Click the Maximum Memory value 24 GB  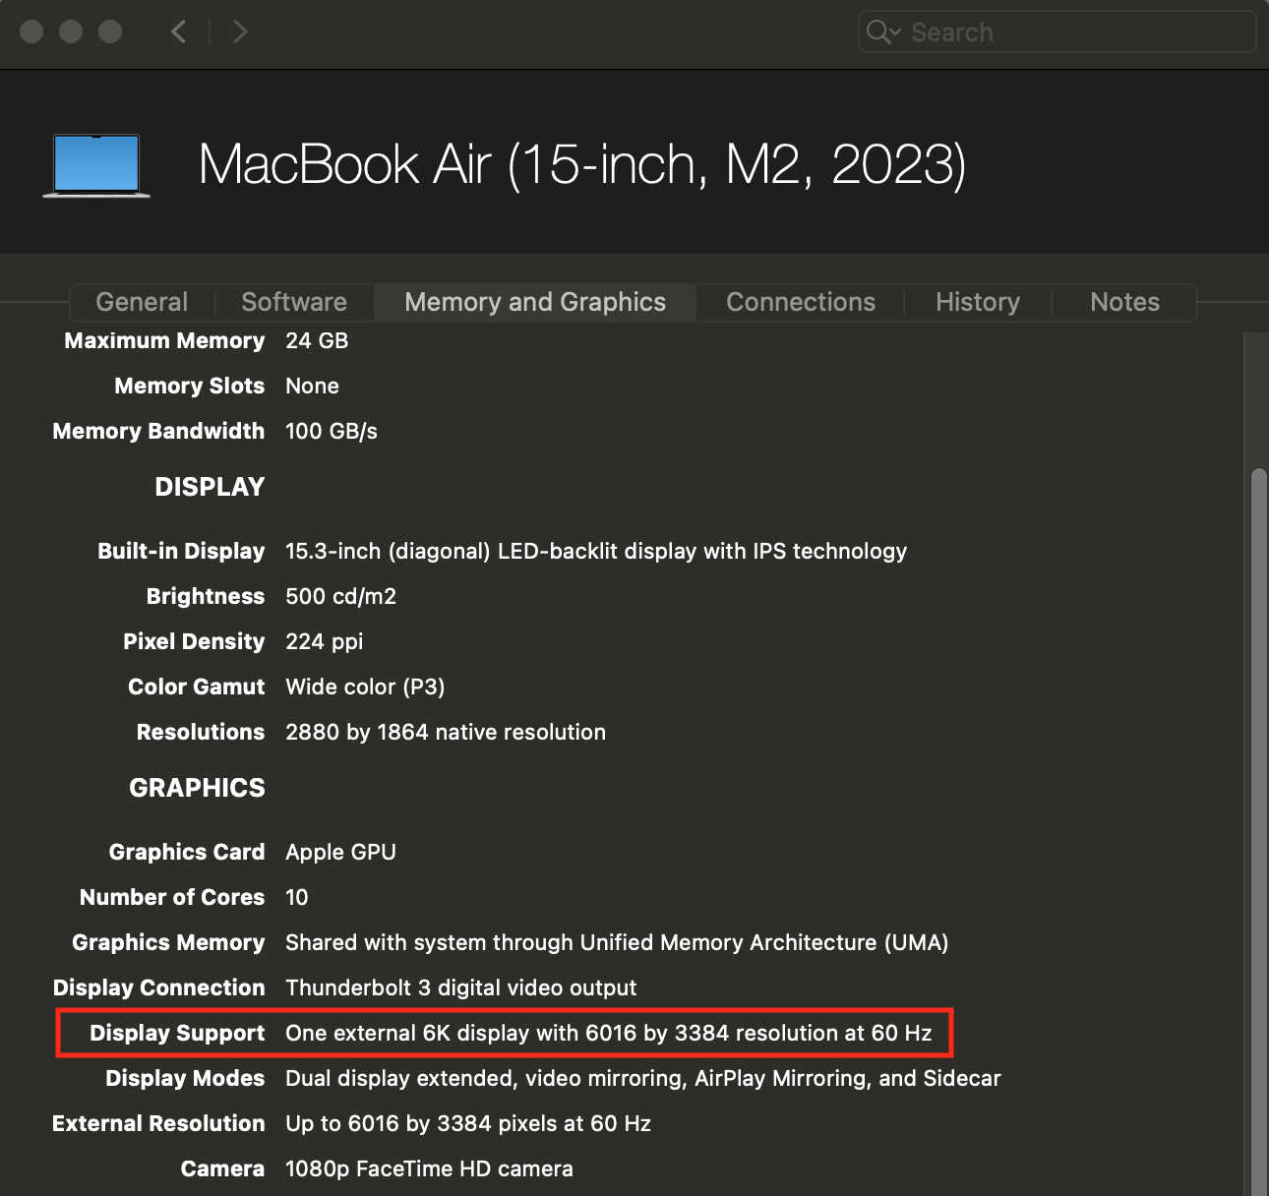[x=317, y=340]
